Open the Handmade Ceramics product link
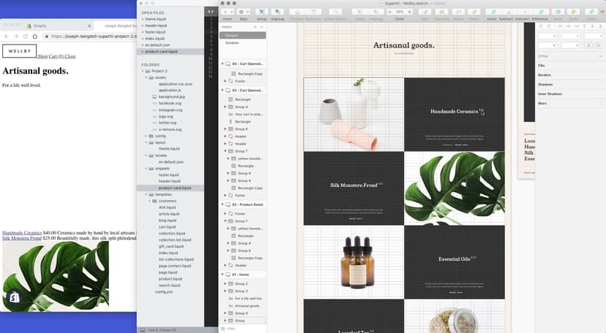Image resolution: width=606 pixels, height=333 pixels. [x=22, y=232]
